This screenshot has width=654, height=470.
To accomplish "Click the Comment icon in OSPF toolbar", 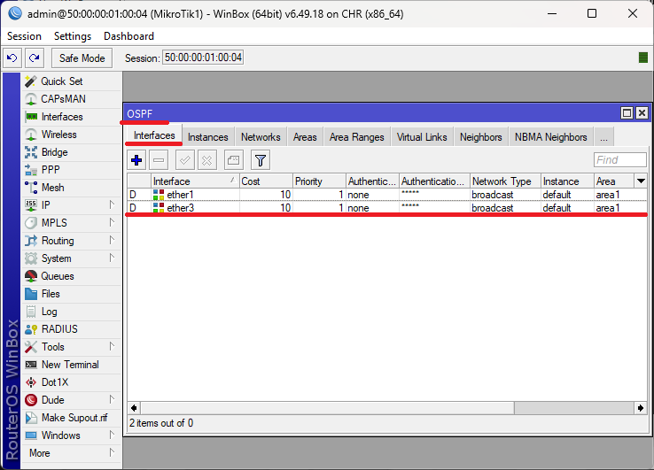I will 232,160.
